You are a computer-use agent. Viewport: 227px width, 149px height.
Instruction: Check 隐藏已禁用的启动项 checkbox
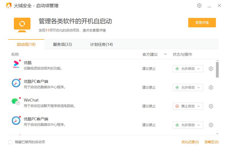10,142
